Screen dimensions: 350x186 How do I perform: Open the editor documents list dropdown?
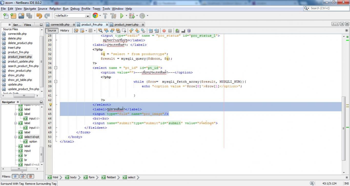click(x=342, y=24)
